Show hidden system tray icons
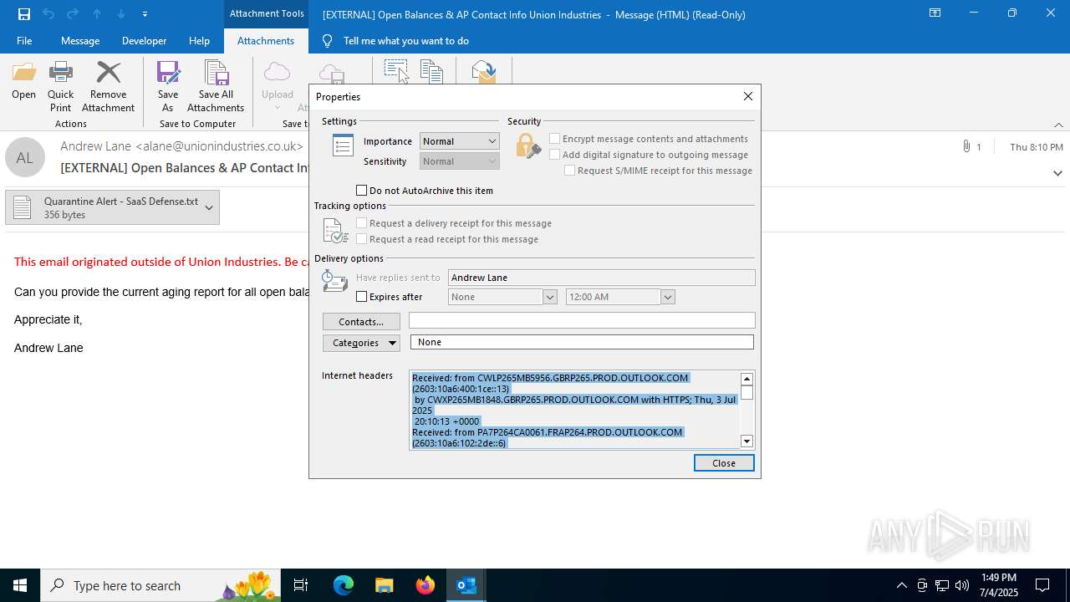Screen dimensions: 1070x602 tap(902, 585)
